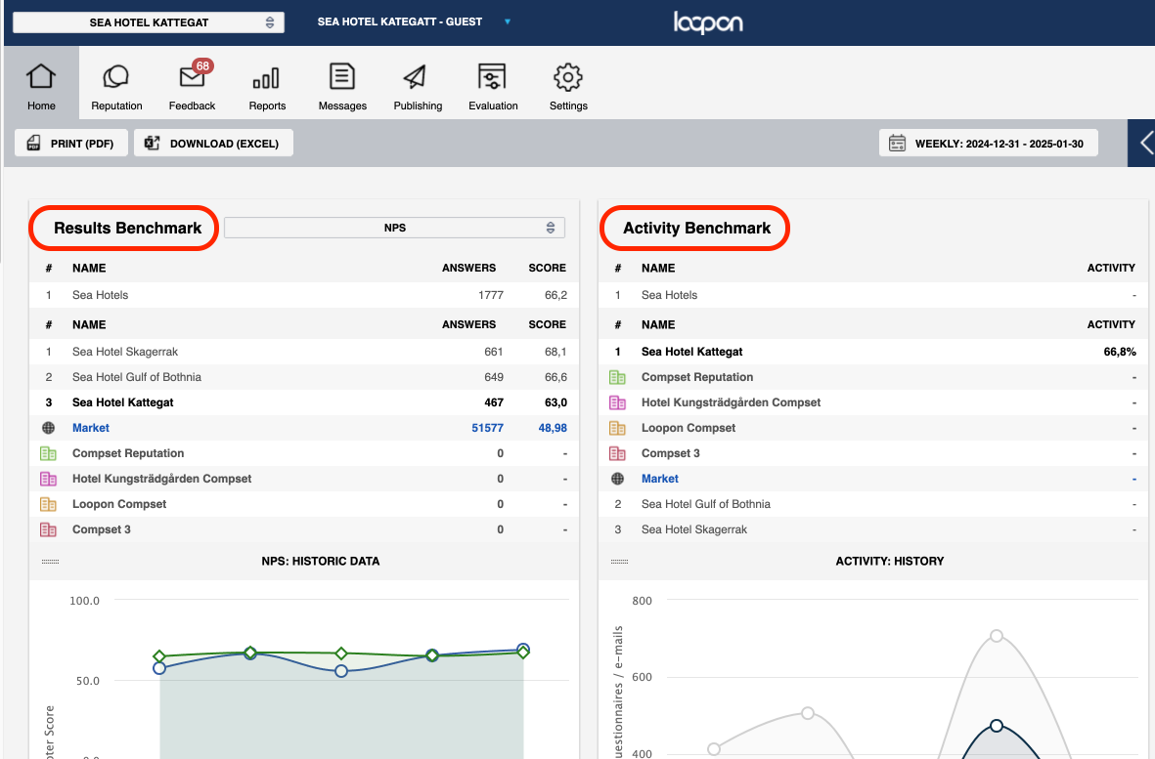The height and width of the screenshot is (759, 1155).
Task: Open the Evaluation sliders icon
Action: 492,76
